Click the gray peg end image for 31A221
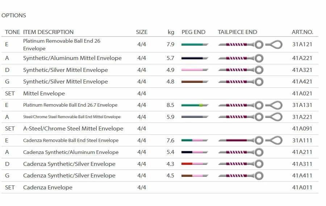 click(x=195, y=117)
